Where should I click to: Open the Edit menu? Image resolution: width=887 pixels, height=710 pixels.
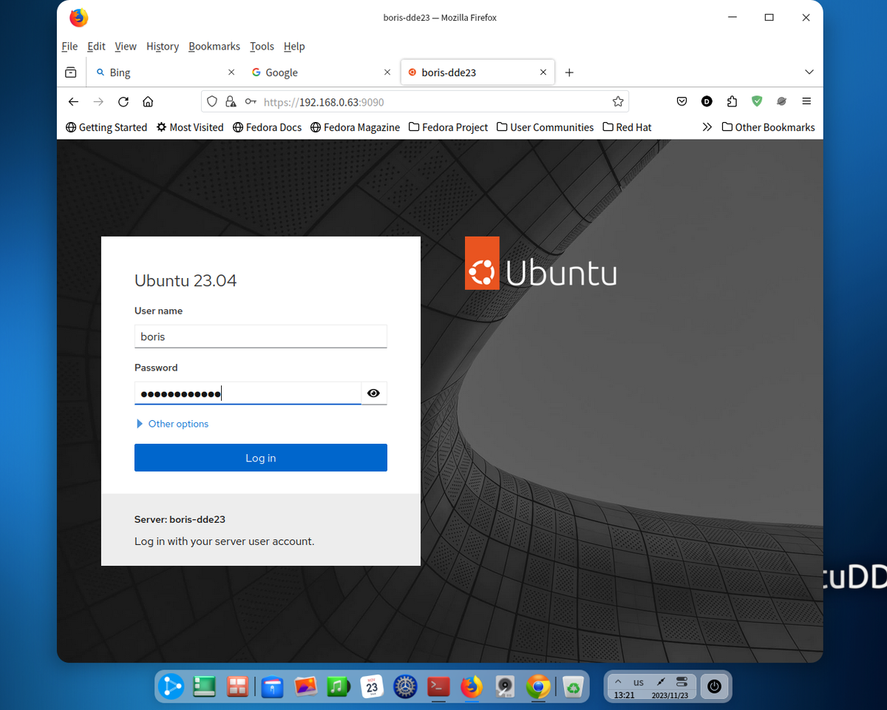point(96,46)
